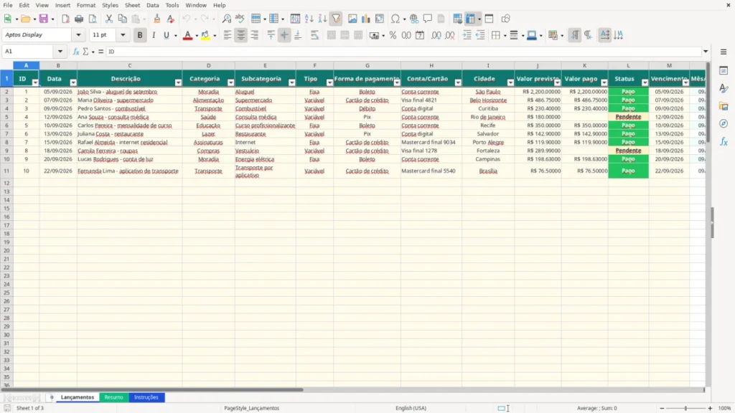Click the Formula equals button
This screenshot has height=413, width=735.
tap(100, 52)
